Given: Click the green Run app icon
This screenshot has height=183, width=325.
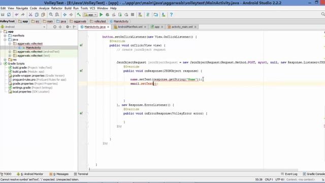Looking at the screenshot, I should pos(101,15).
